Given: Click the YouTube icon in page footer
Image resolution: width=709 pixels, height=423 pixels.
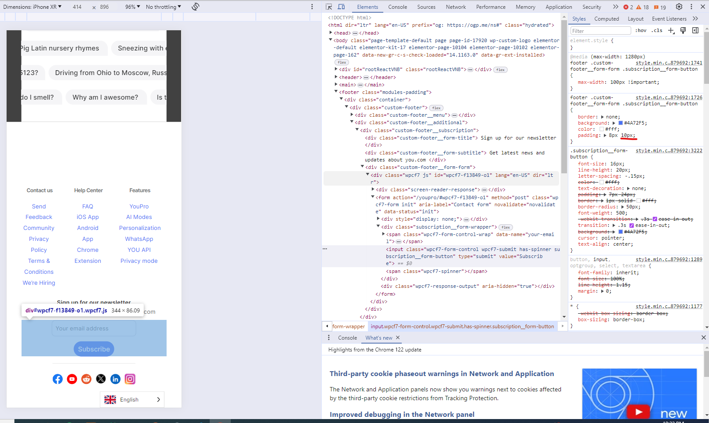Looking at the screenshot, I should [72, 379].
